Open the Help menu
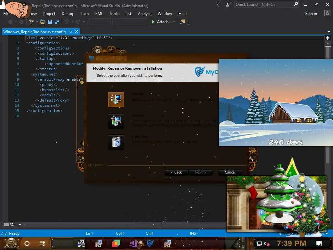The height and width of the screenshot is (250, 333). click(x=182, y=14)
